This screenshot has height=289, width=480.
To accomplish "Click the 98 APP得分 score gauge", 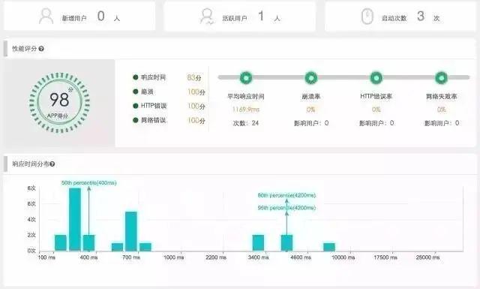I will pos(60,103).
